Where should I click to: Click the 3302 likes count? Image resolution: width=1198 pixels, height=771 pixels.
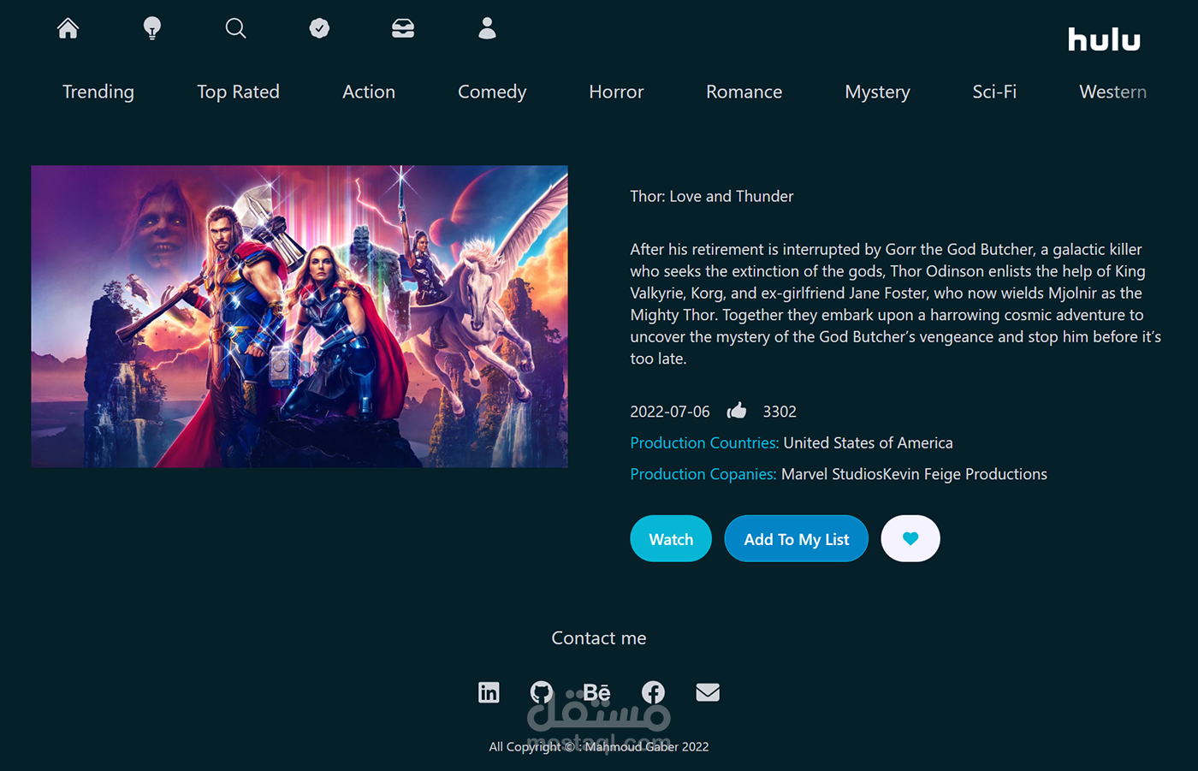(x=780, y=412)
